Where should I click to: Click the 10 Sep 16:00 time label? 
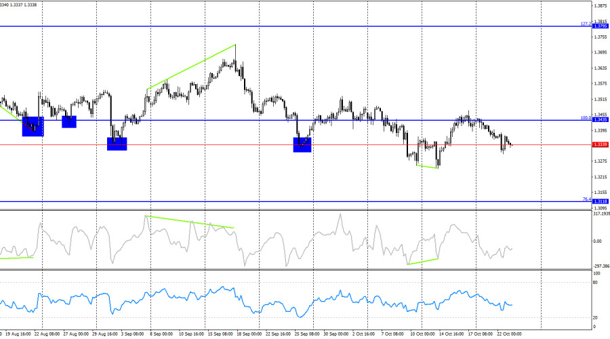point(191,334)
